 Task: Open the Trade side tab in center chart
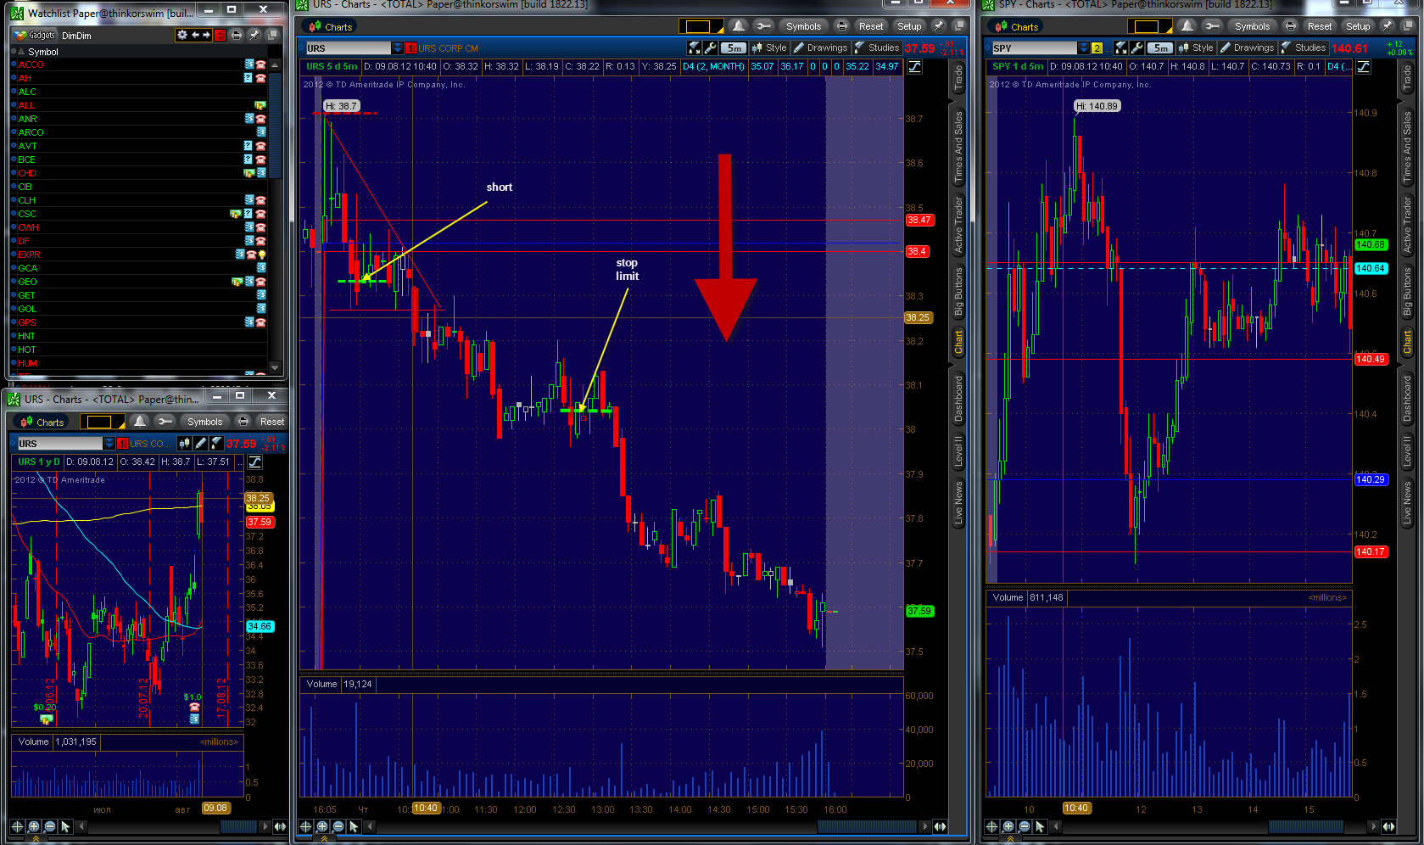click(x=958, y=77)
